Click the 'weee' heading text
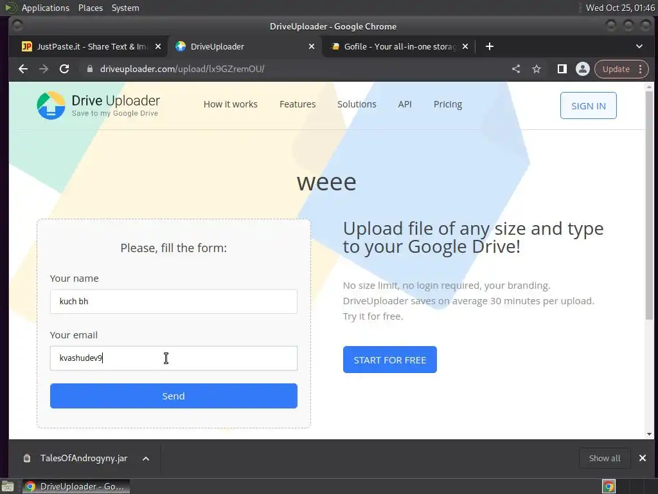This screenshot has height=494, width=658. pyautogui.click(x=326, y=182)
